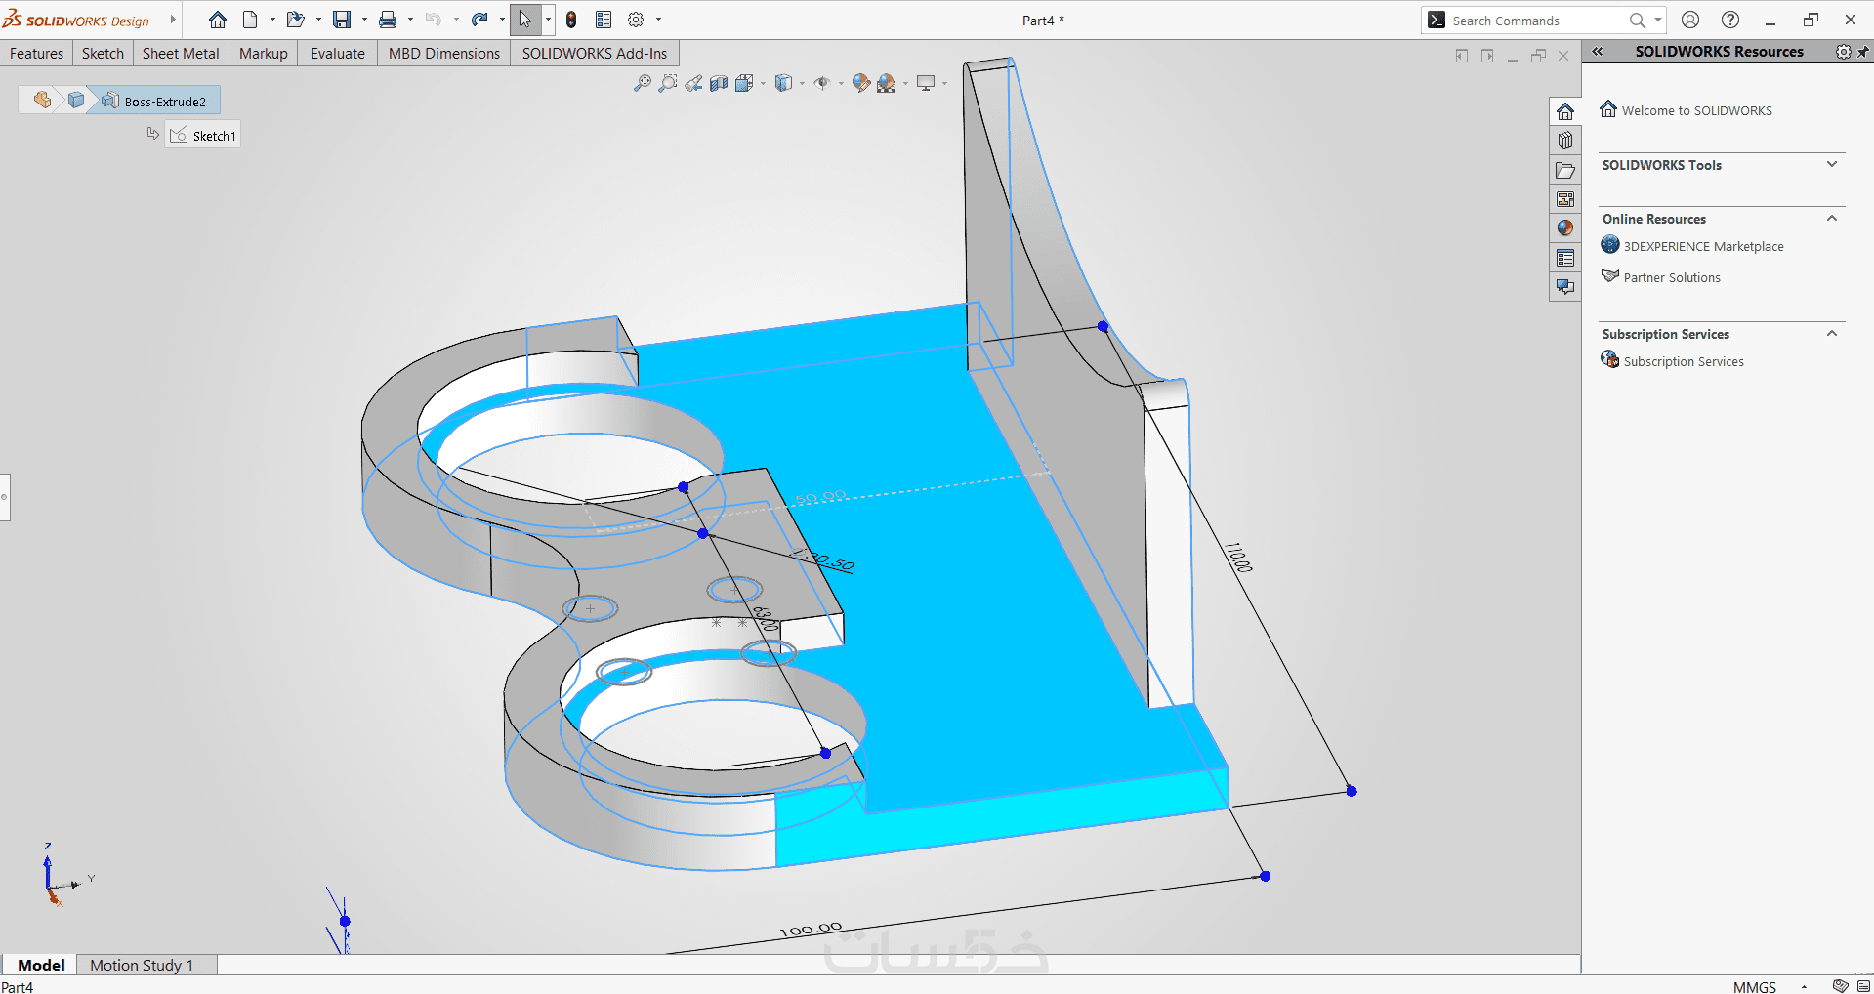Click the solid body icon in the breadcrumb
This screenshot has height=994, width=1874.
[x=76, y=100]
